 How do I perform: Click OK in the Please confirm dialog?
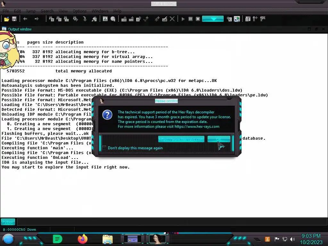click(x=219, y=139)
